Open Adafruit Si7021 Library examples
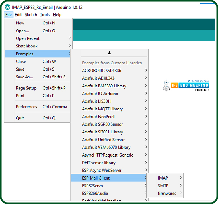The image size is (218, 204). point(110,132)
